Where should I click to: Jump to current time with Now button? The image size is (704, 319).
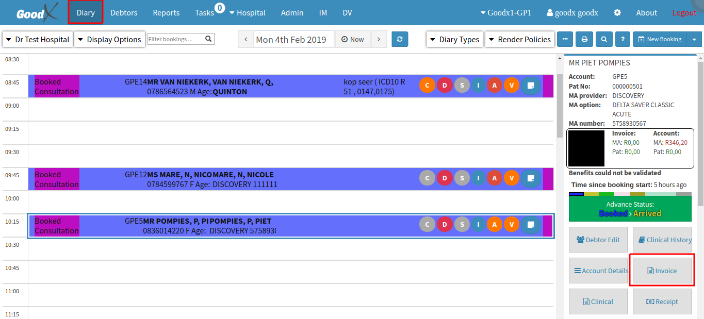353,39
